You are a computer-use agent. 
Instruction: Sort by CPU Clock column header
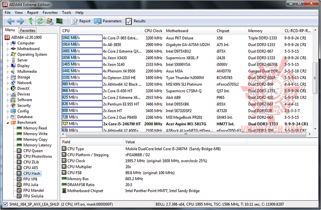tap(153, 31)
